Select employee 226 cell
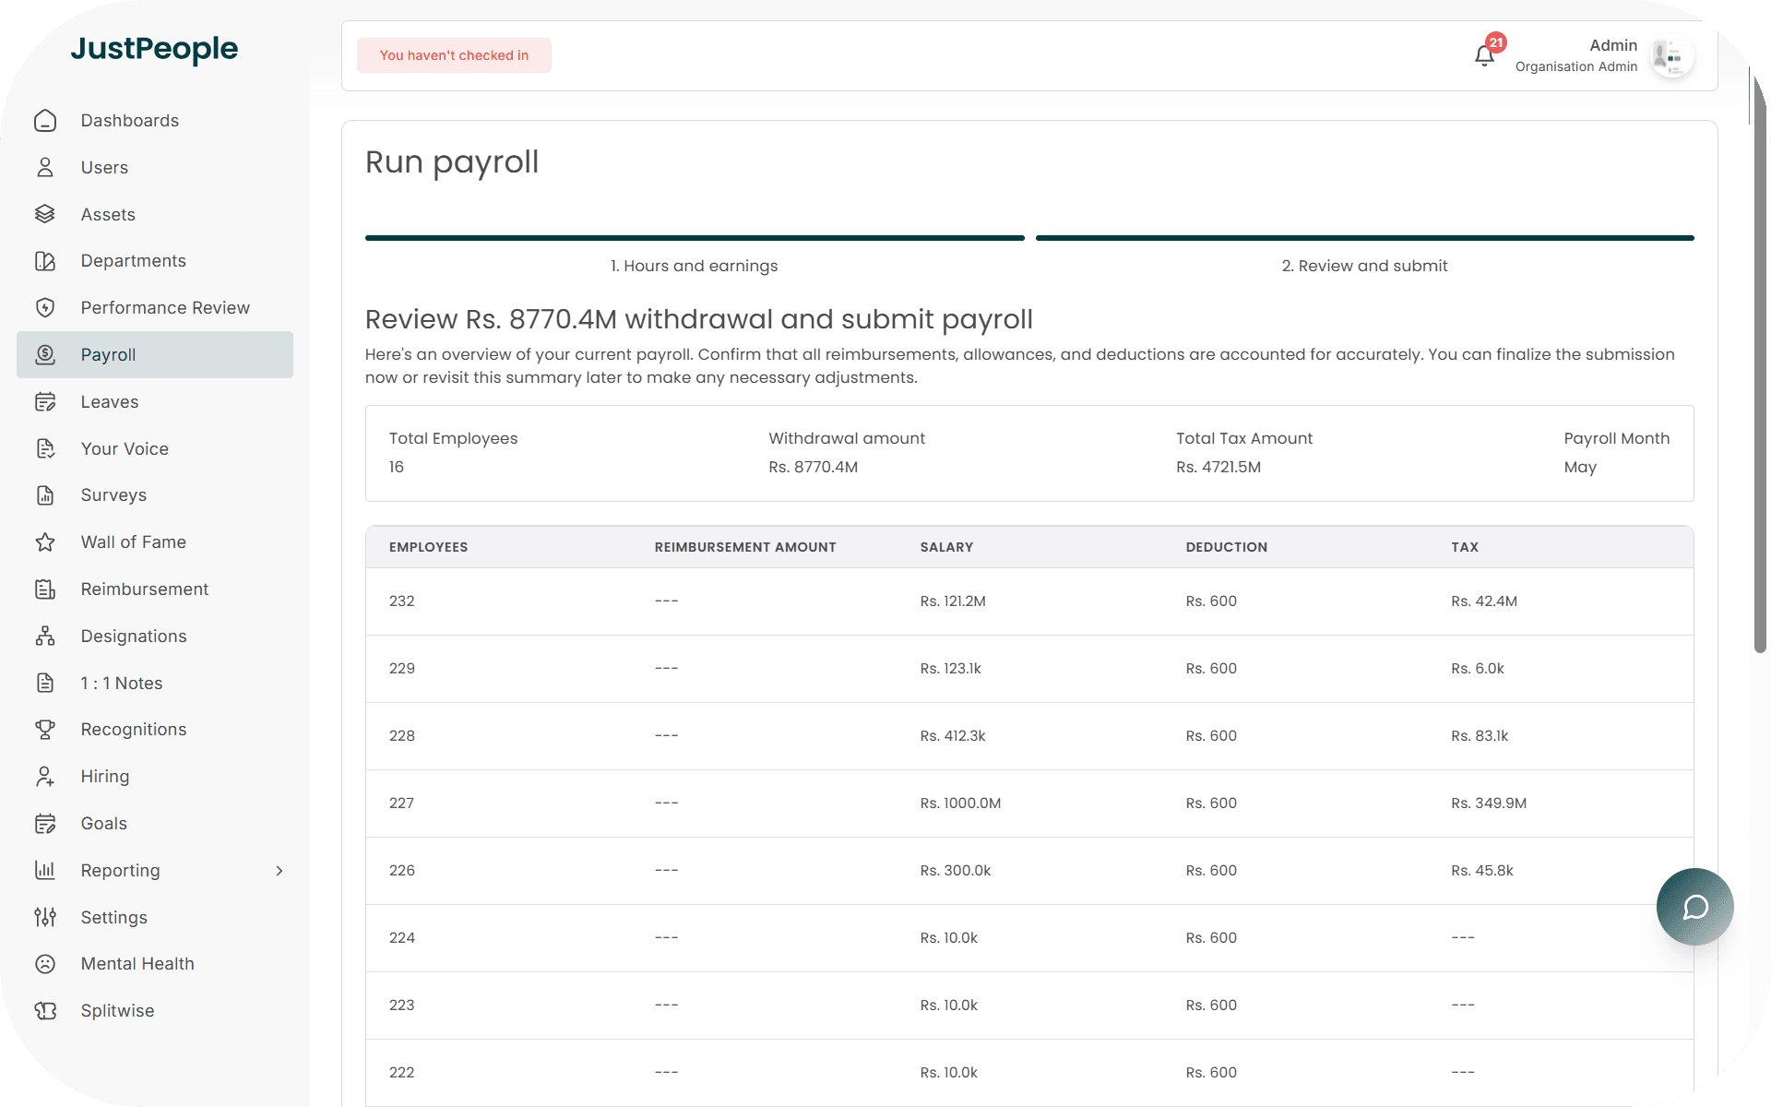 coord(402,871)
